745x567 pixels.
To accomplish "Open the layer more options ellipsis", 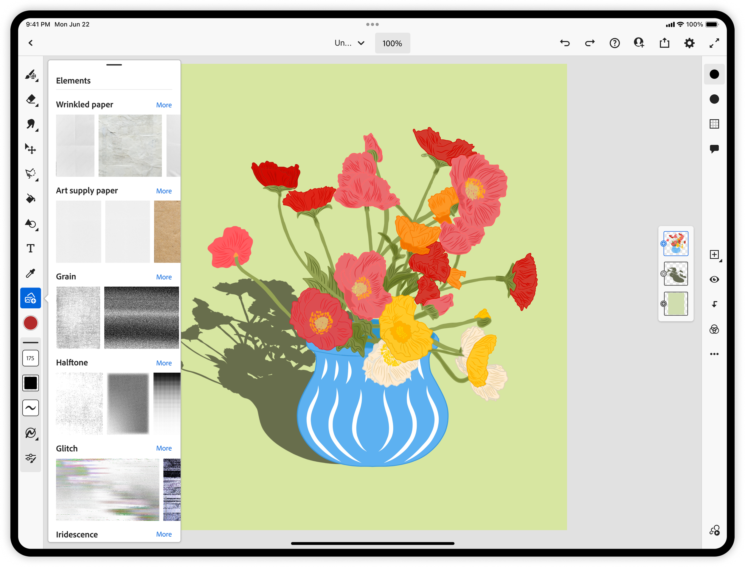I will [x=714, y=354].
